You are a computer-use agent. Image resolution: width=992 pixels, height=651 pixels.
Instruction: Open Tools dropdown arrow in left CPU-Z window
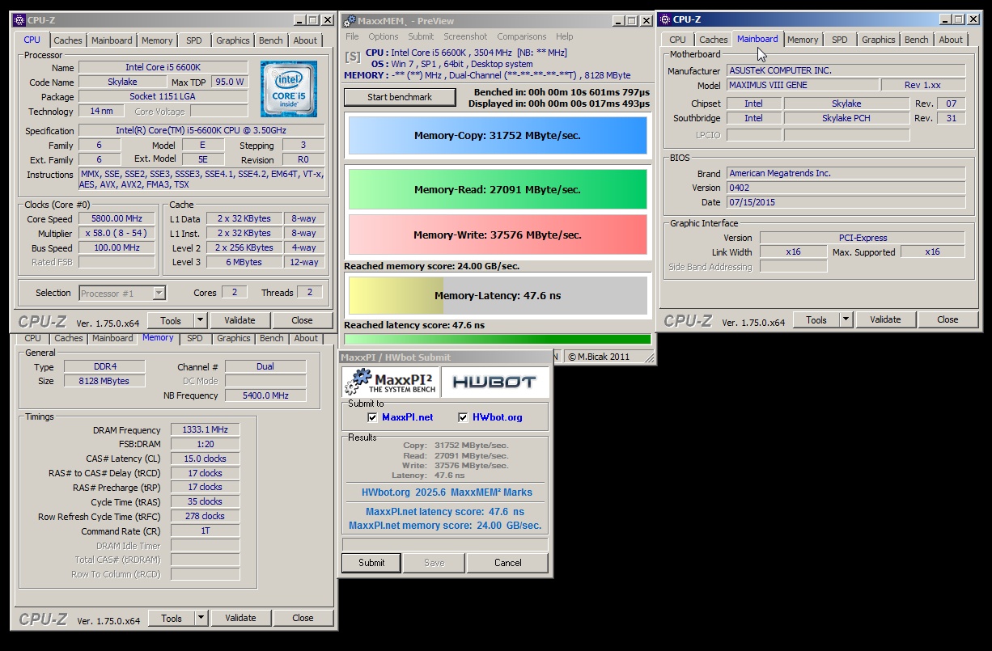coord(200,320)
